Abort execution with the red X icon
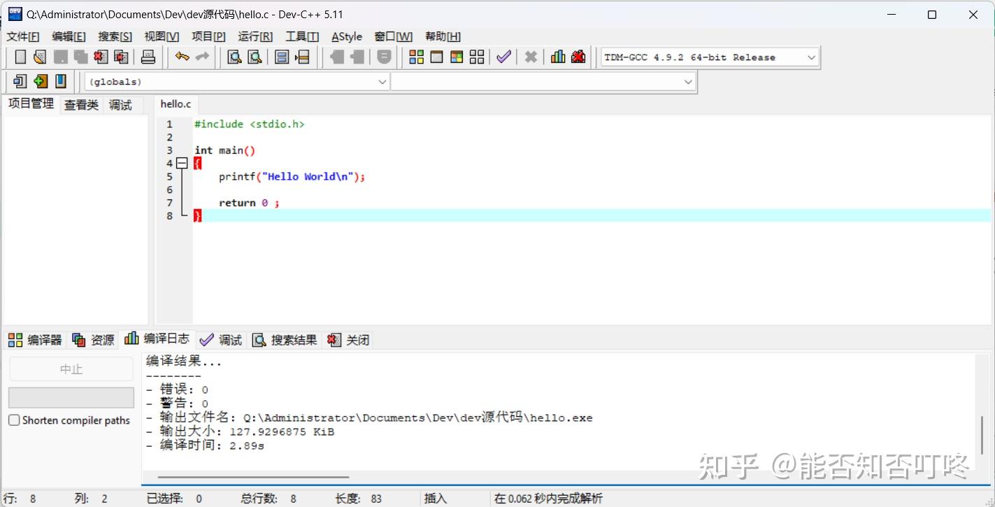Screen dimensions: 995x507 tap(530, 57)
